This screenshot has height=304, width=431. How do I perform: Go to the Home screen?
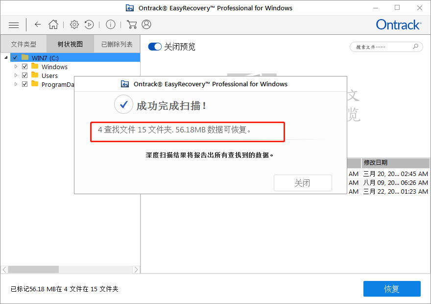(53, 25)
